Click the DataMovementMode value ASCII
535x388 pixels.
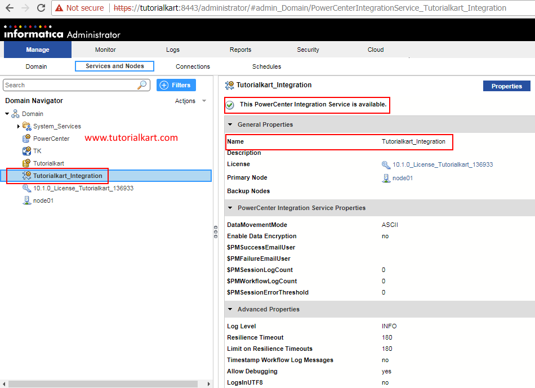pyautogui.click(x=390, y=225)
